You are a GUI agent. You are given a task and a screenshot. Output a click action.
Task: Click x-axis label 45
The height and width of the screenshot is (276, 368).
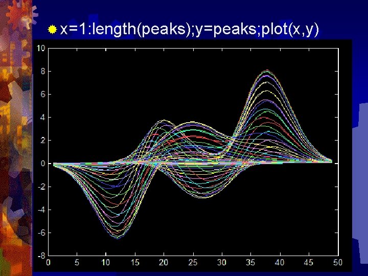[x=308, y=262]
